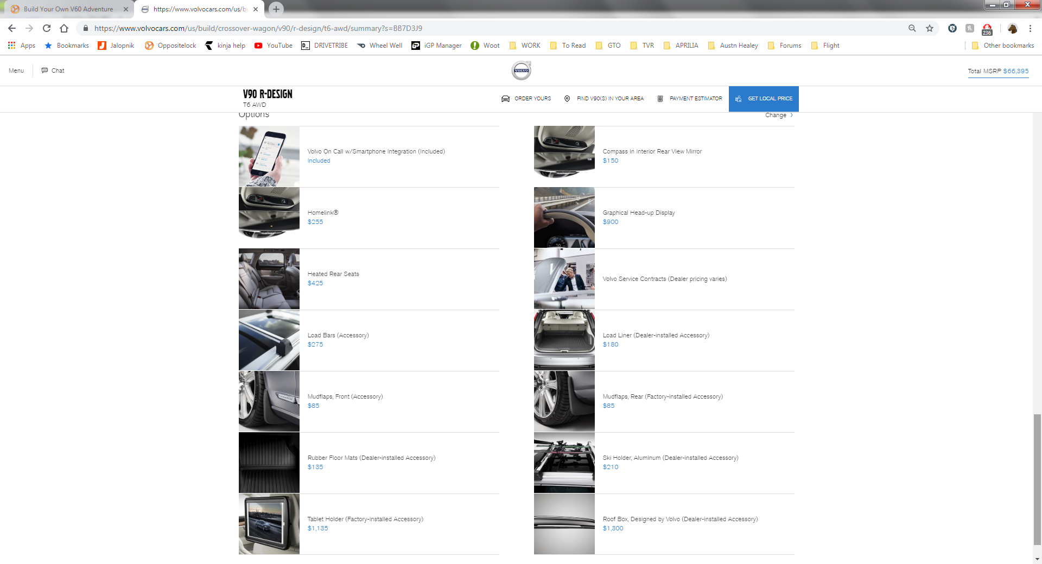Go back to the previous page
1042x564 pixels.
tap(12, 28)
